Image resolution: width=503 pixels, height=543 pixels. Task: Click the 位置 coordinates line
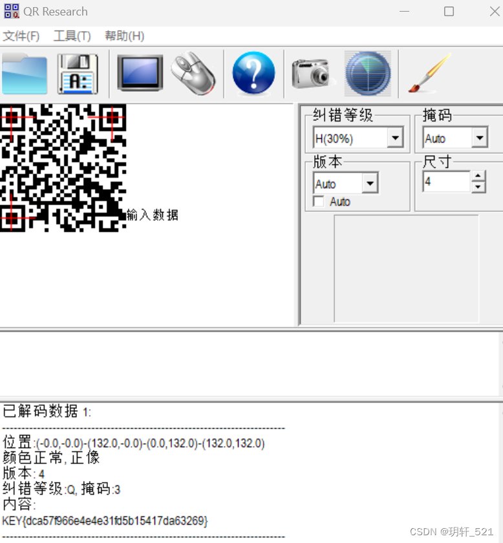click(134, 443)
